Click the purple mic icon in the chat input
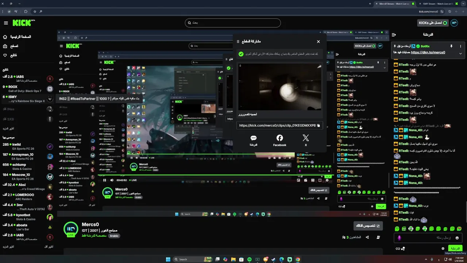Image resolution: width=467 pixels, height=263 pixels. 399,238
